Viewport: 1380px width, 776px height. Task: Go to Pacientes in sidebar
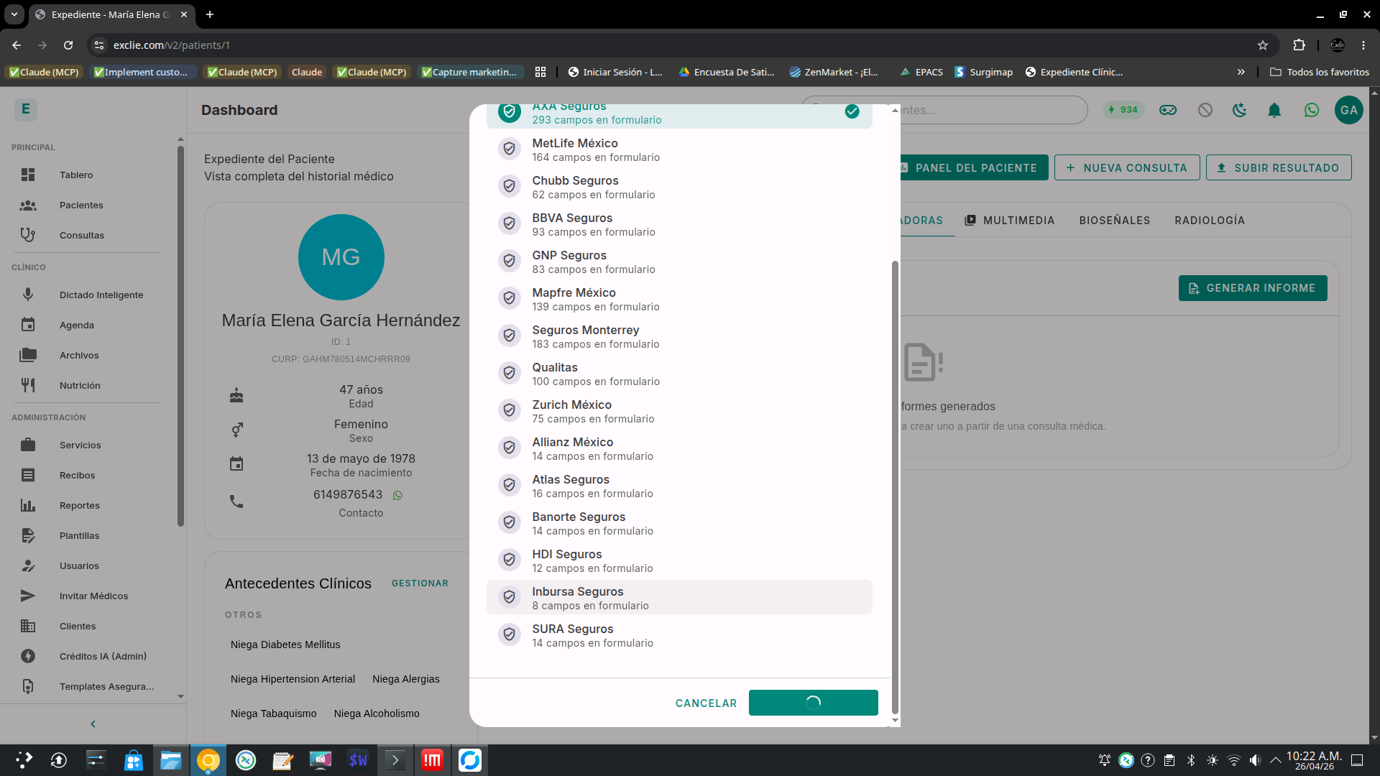(80, 205)
